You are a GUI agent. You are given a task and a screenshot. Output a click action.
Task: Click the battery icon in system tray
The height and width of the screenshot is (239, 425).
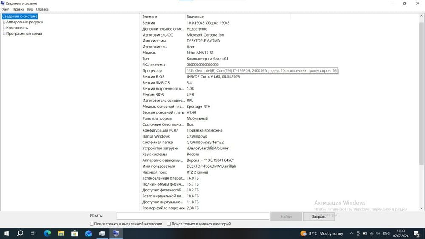click(x=365, y=233)
